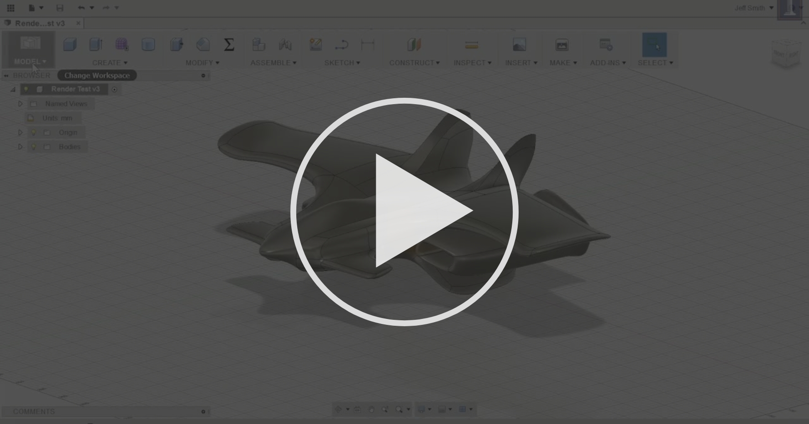Click the Save disk icon

[60, 8]
